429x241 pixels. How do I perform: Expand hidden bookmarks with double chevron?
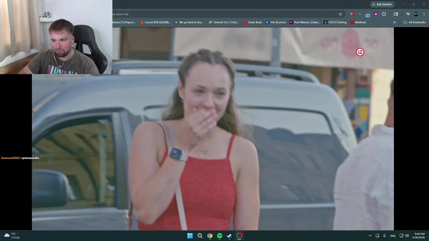click(394, 22)
